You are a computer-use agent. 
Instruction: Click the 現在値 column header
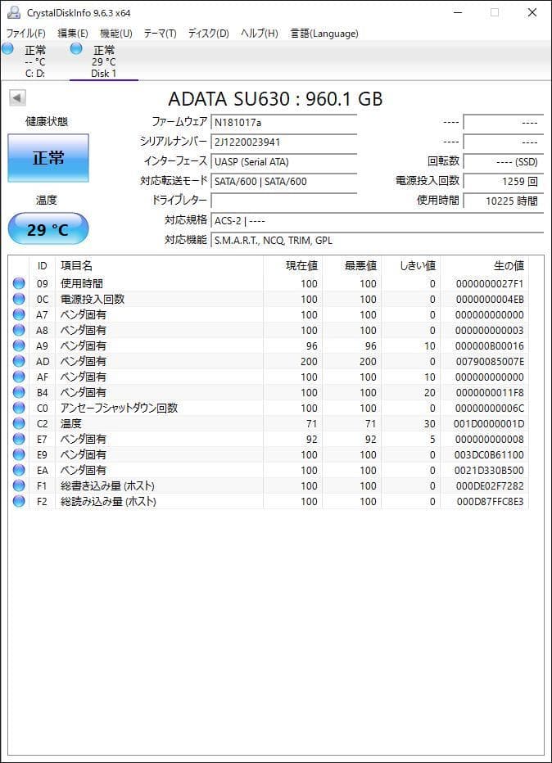[x=292, y=266]
